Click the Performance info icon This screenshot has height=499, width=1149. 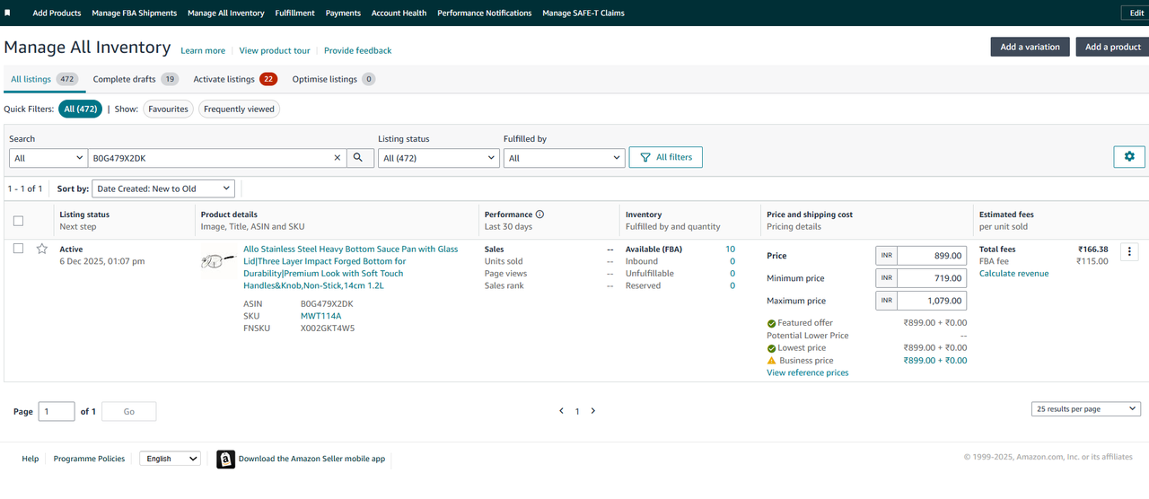click(x=539, y=214)
